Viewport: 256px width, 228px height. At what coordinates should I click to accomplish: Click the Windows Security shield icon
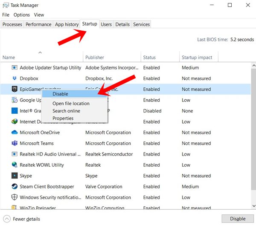pyautogui.click(x=15, y=197)
